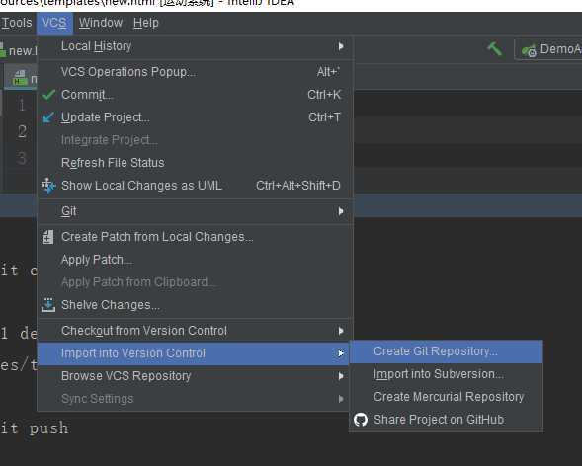Open the Tools menu
The height and width of the screenshot is (466, 582).
17,23
